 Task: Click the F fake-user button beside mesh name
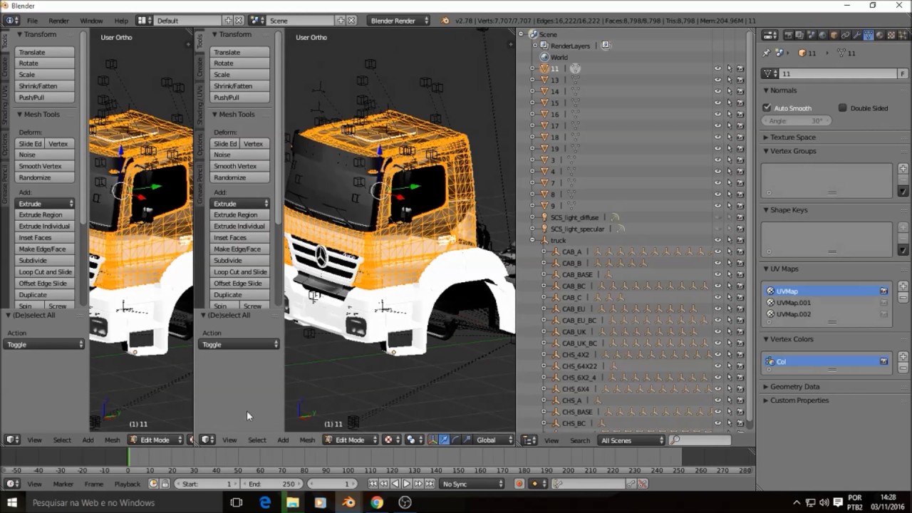903,73
